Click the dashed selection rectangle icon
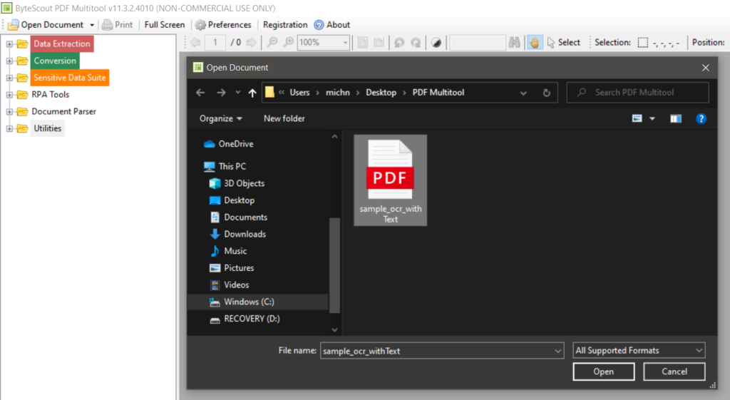This screenshot has height=400, width=730. pos(642,42)
